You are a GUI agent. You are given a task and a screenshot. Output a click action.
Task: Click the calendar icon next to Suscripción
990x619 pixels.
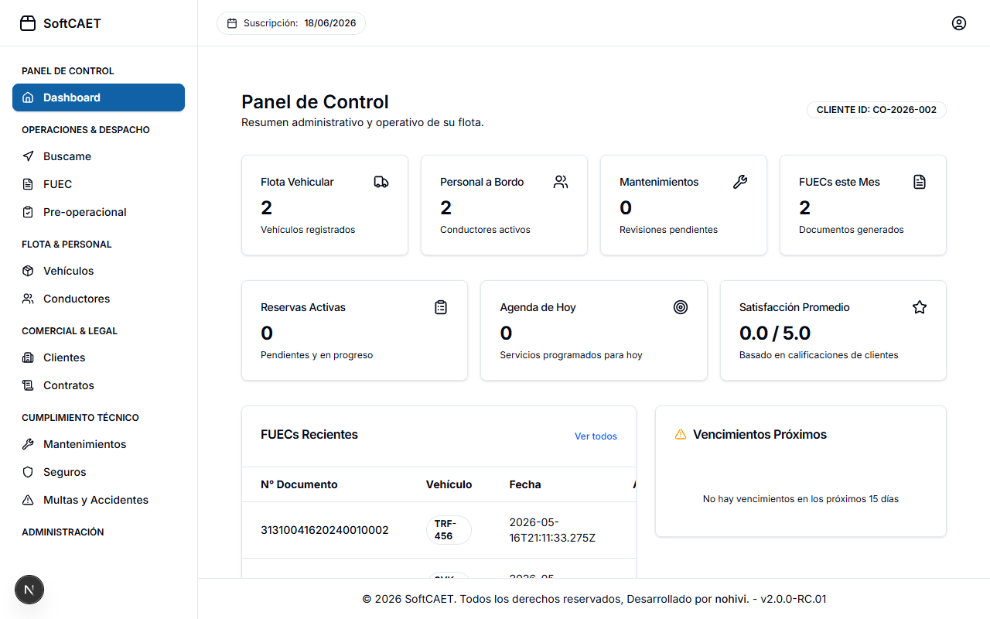[232, 23]
